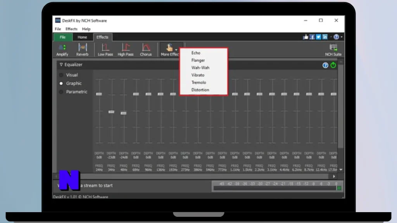Click the 4.4kHz frequency label
Viewport: 397px width, 223px height.
(284, 170)
